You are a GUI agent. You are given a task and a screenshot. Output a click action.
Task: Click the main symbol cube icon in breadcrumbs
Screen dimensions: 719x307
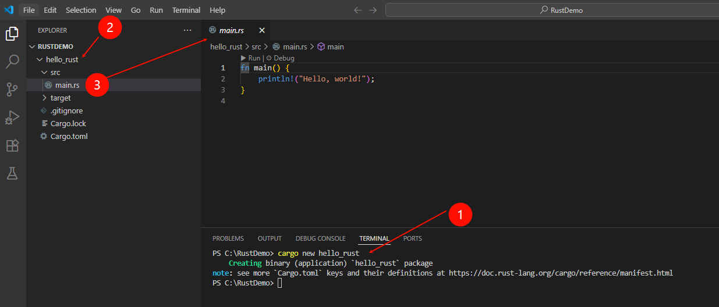coord(321,47)
